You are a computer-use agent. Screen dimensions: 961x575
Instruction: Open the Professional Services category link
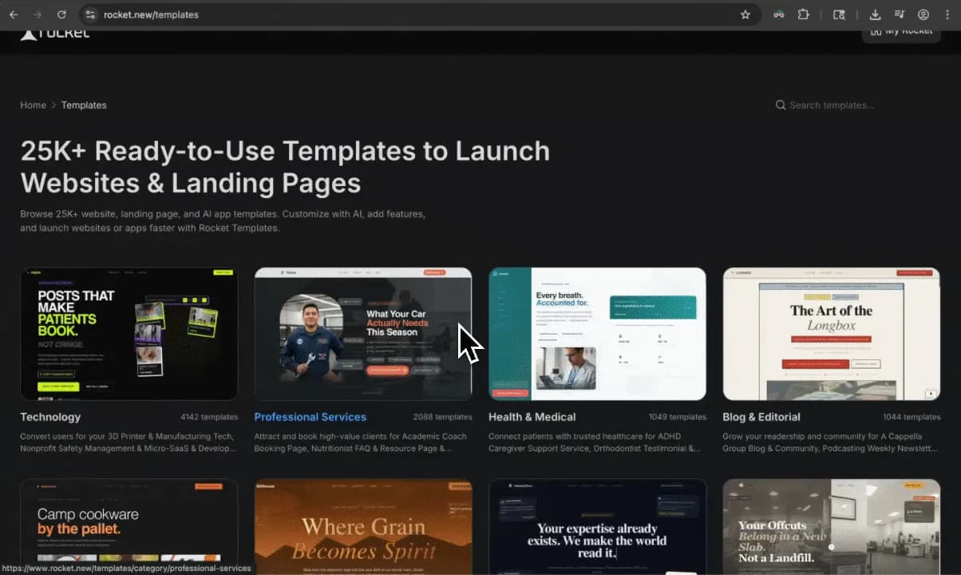click(310, 417)
